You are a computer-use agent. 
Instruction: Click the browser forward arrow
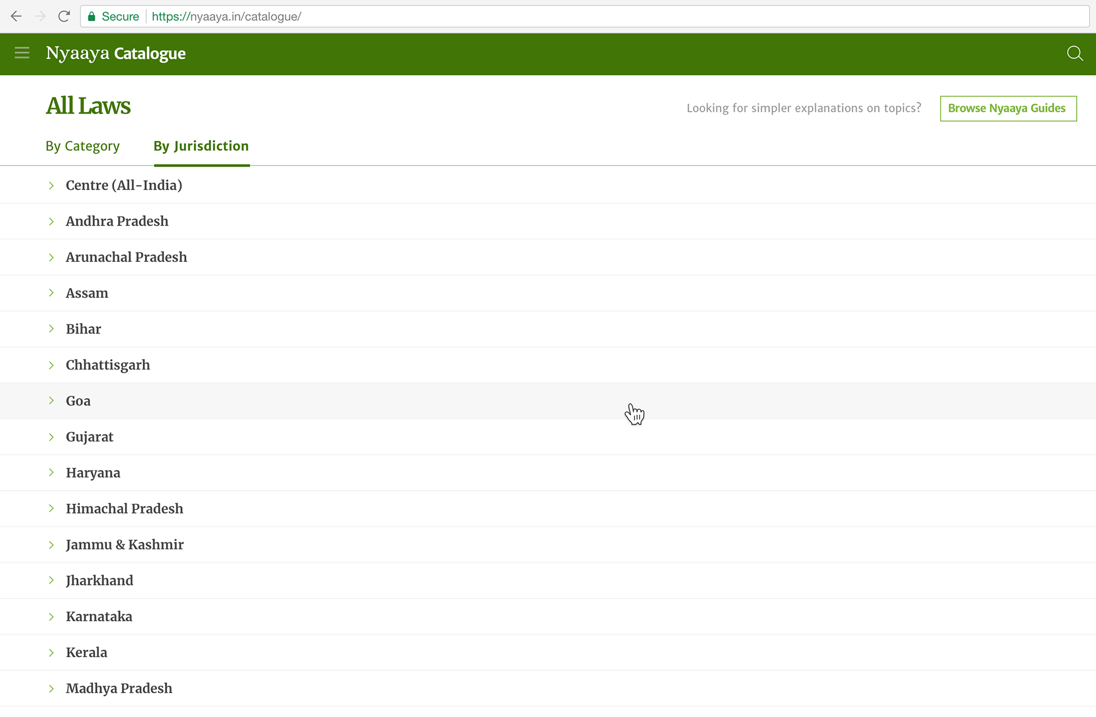pyautogui.click(x=40, y=17)
